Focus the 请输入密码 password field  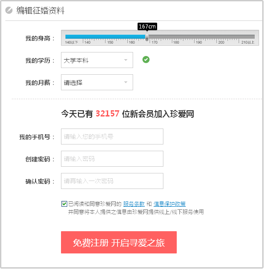click(x=112, y=159)
